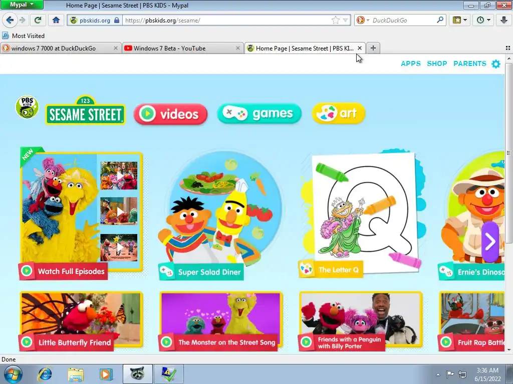513x384 pixels.
Task: Open a new tab with plus button
Action: pos(373,48)
